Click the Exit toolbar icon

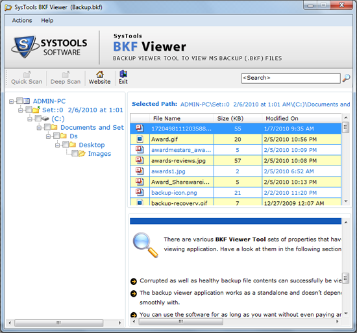click(x=123, y=74)
